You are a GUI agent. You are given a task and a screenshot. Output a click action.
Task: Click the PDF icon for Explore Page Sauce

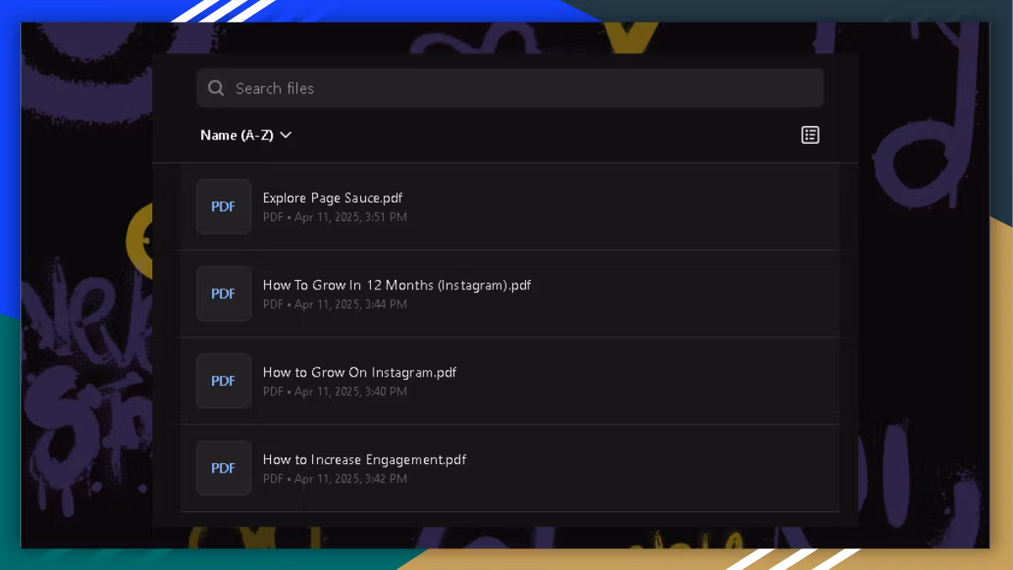(x=224, y=207)
